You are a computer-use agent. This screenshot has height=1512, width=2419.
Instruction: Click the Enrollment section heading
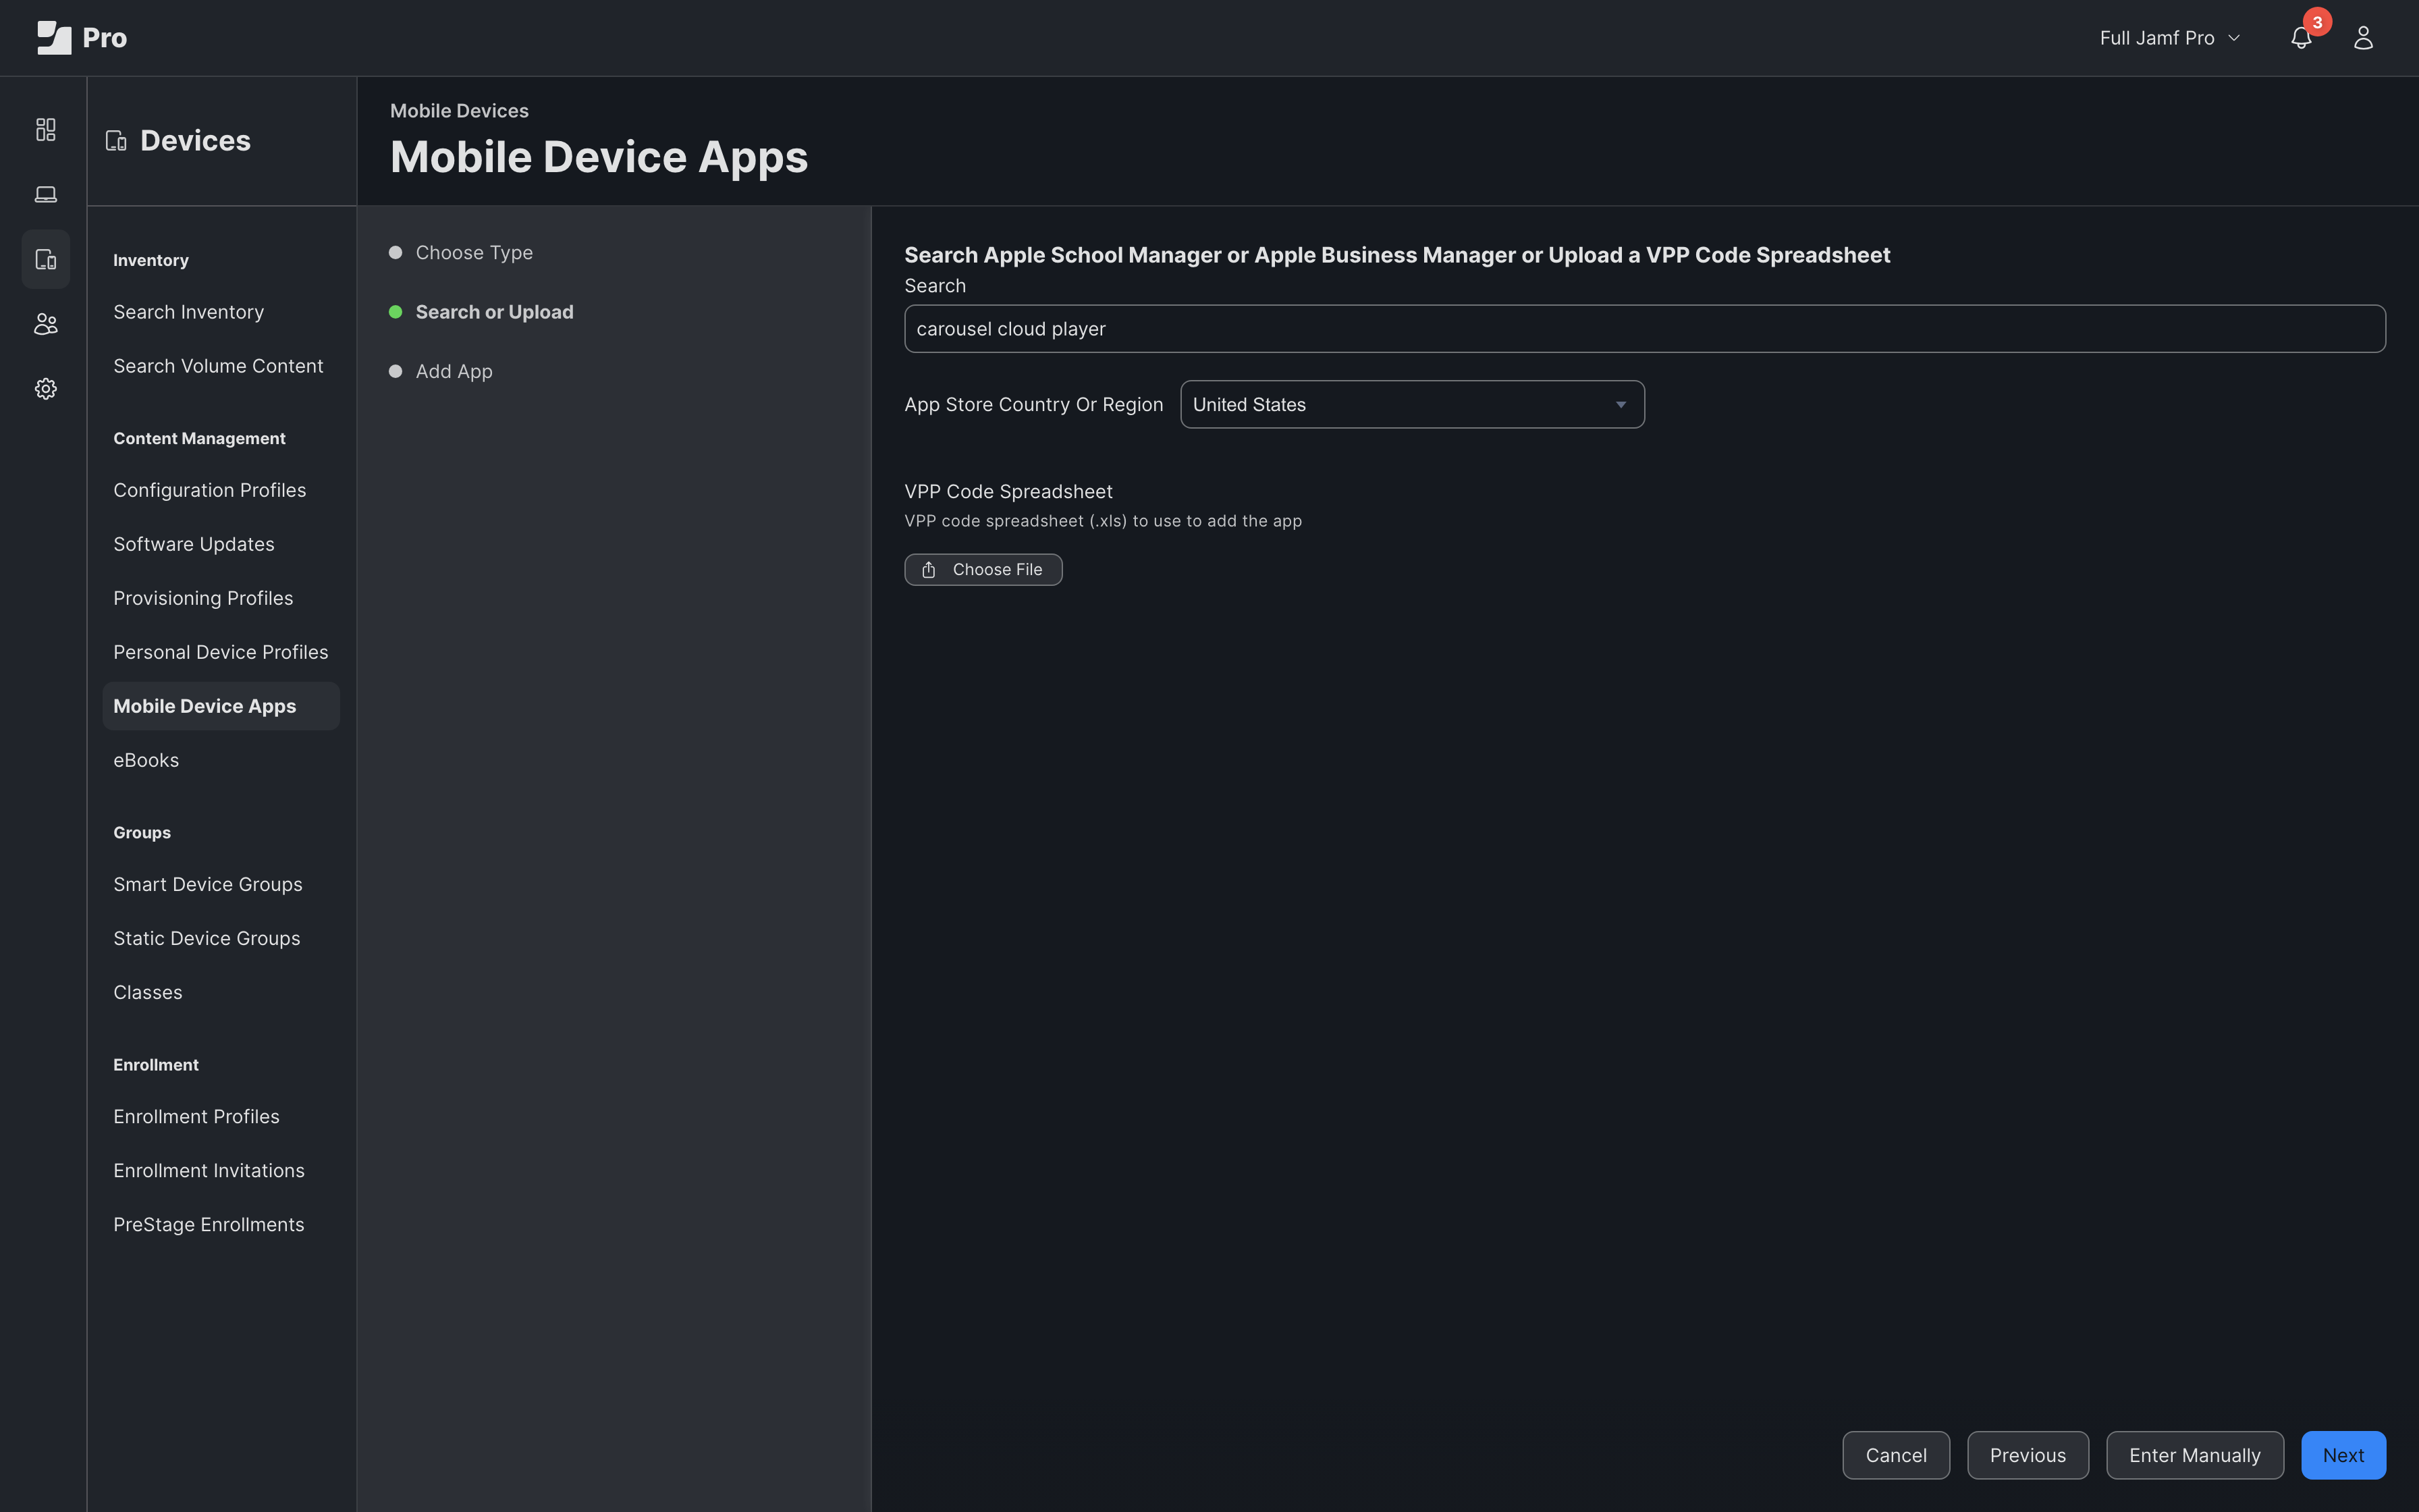155,1064
